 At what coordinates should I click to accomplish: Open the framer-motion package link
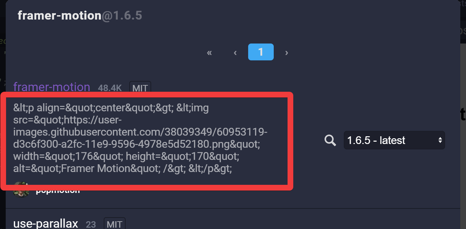[x=52, y=87]
